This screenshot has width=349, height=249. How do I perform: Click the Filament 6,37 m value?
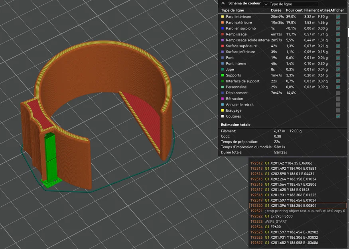point(279,131)
